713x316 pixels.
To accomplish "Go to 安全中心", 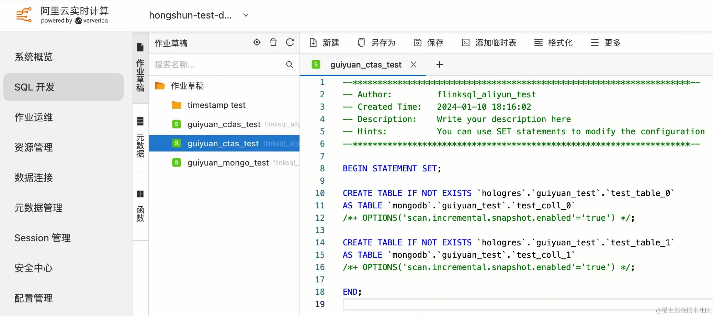I will coord(34,268).
